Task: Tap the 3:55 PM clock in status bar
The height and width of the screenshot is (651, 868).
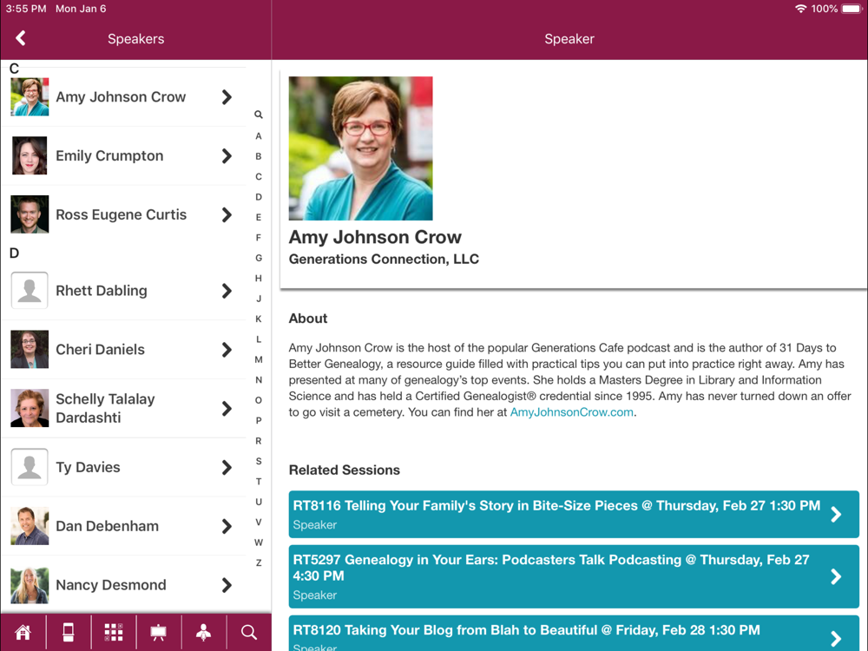Action: 26,9
